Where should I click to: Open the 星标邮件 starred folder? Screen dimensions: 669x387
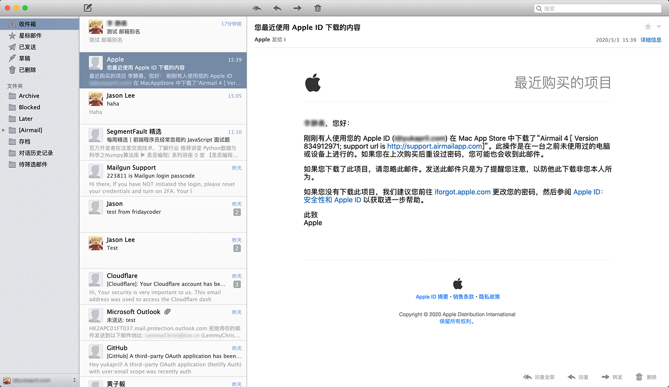(x=30, y=36)
